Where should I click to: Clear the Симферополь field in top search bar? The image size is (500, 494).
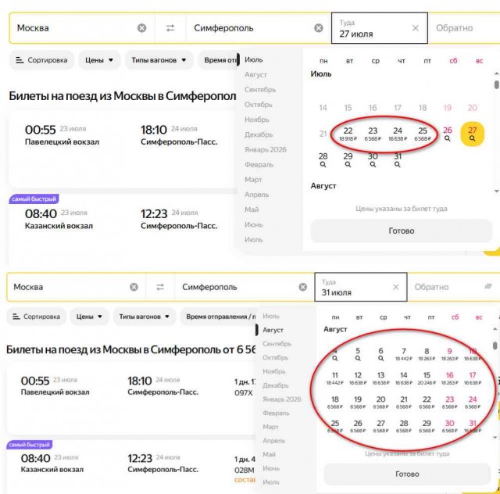[x=319, y=28]
